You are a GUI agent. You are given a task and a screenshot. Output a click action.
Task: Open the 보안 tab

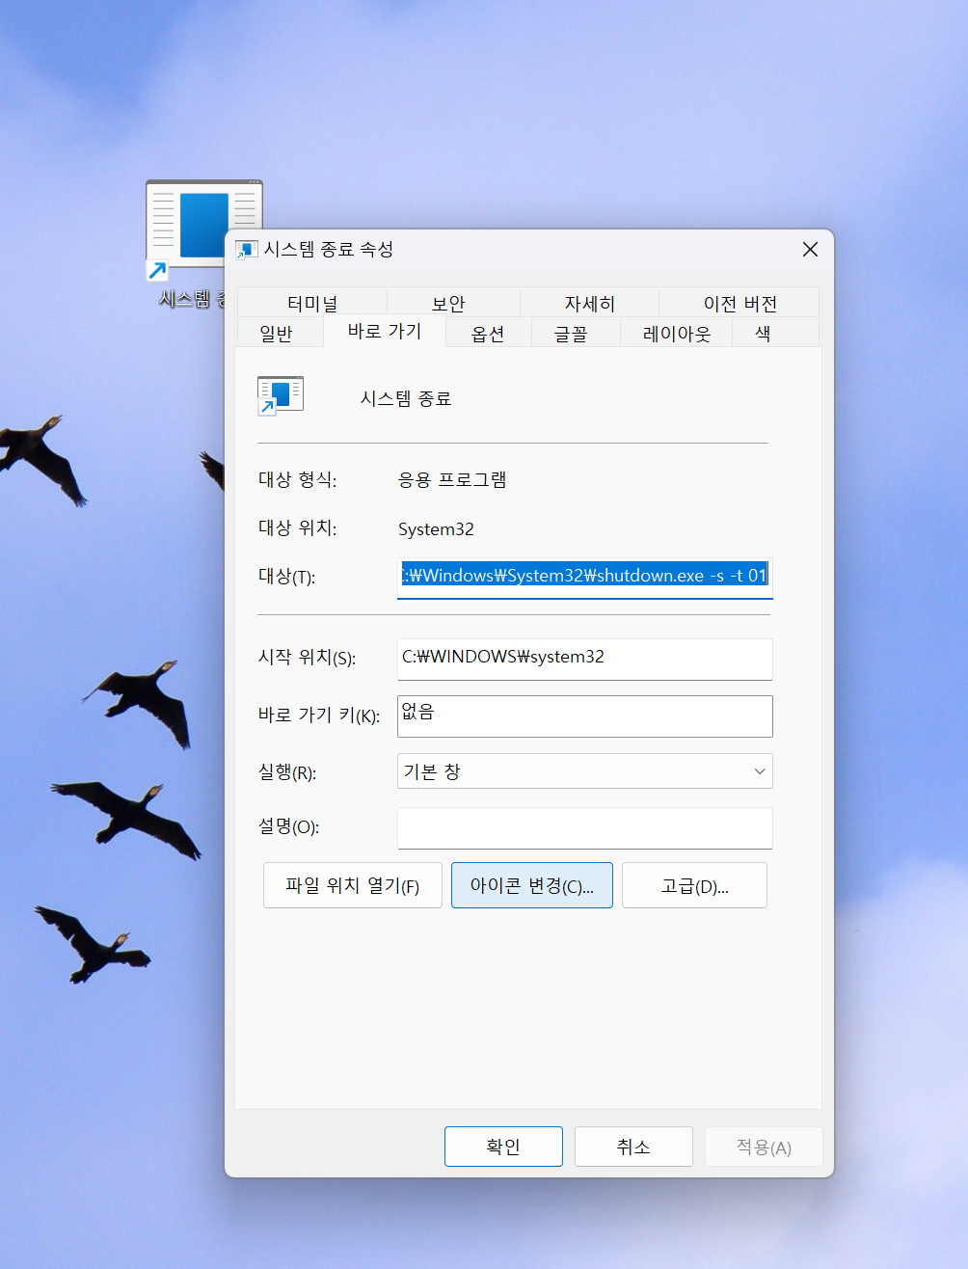tap(448, 303)
